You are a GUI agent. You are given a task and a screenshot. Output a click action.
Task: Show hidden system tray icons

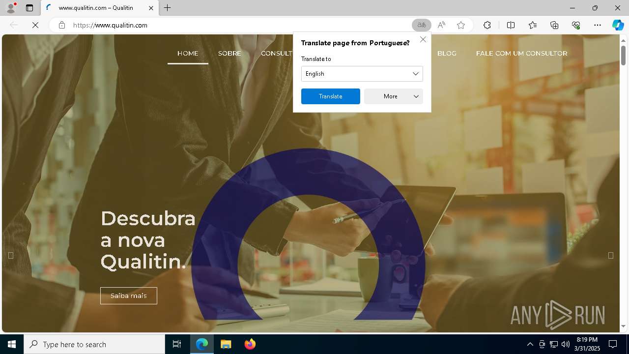click(530, 344)
